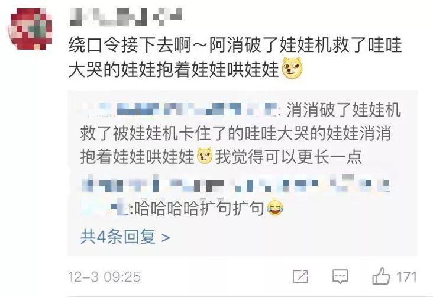The width and height of the screenshot is (433, 297).
Task: Tap the 我觉得可以更长一点 text
Action: (288, 156)
